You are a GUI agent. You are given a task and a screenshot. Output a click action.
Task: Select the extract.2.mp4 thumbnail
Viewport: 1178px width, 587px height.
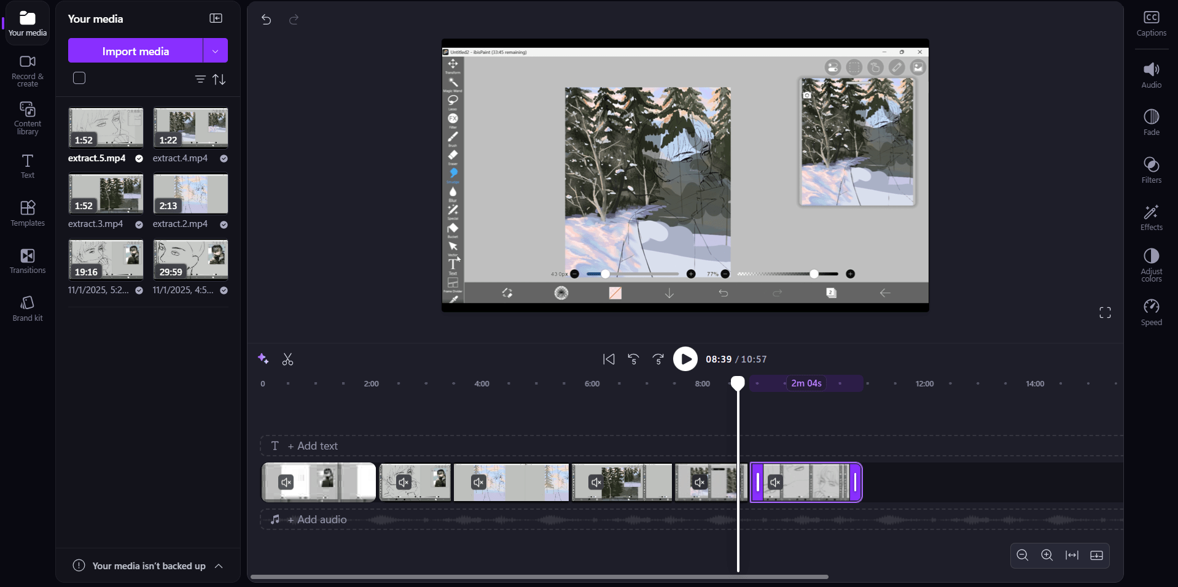pos(190,194)
